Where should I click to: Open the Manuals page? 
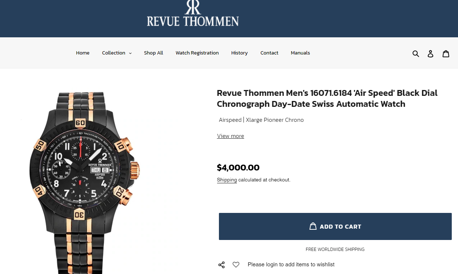pyautogui.click(x=300, y=53)
